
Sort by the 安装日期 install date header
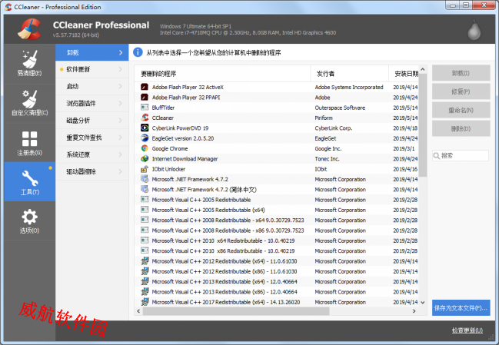(x=404, y=74)
